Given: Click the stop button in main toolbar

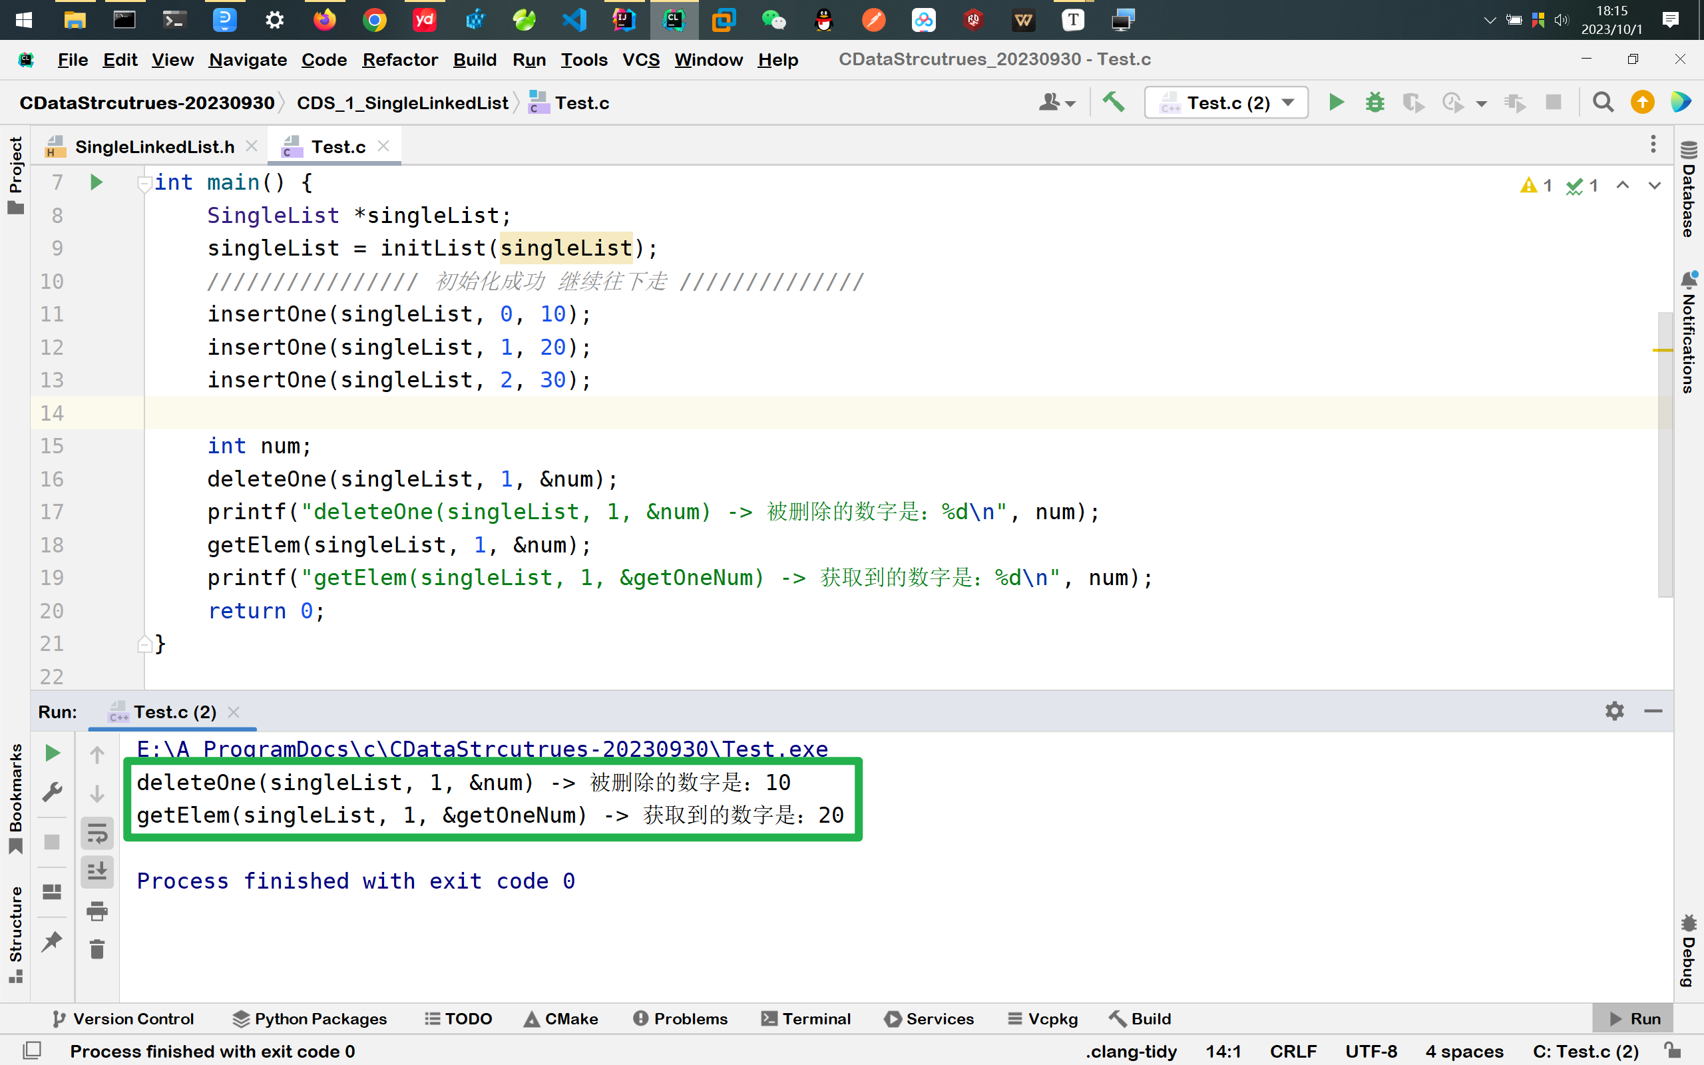Looking at the screenshot, I should coord(1554,103).
